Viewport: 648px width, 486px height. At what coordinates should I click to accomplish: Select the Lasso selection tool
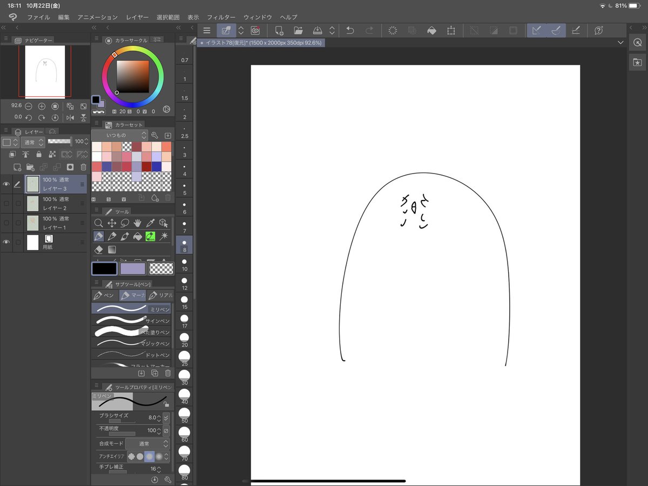125,223
